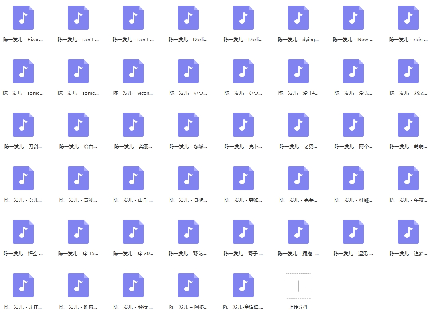Select the label 陈一发儿 - 野子 ...
The height and width of the screenshot is (316, 430).
tap(243, 254)
